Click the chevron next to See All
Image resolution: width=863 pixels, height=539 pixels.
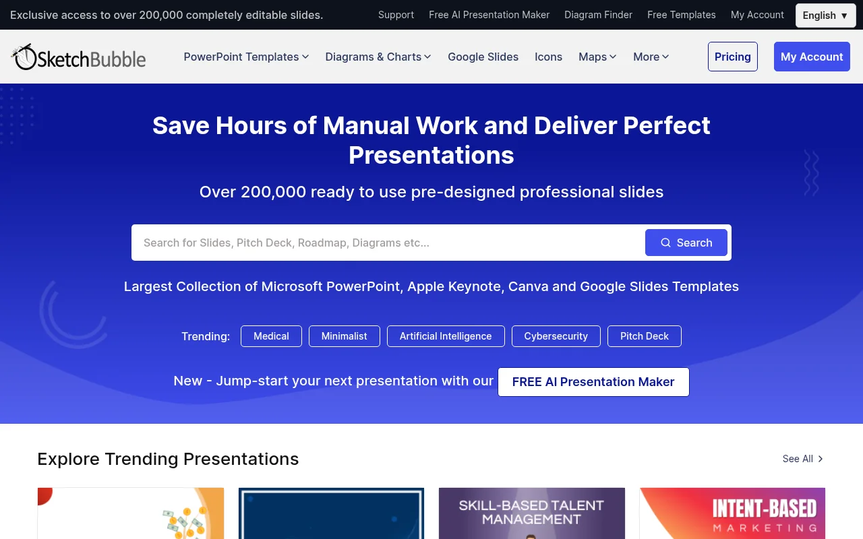click(x=820, y=459)
